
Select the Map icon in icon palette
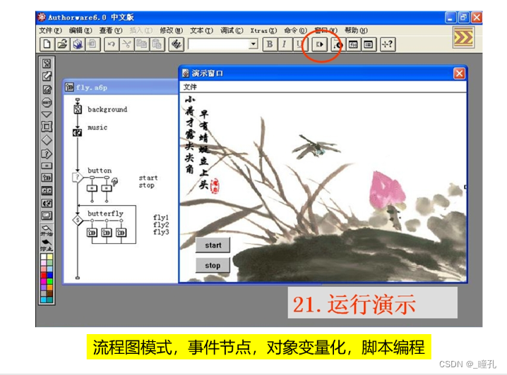[x=47, y=178]
